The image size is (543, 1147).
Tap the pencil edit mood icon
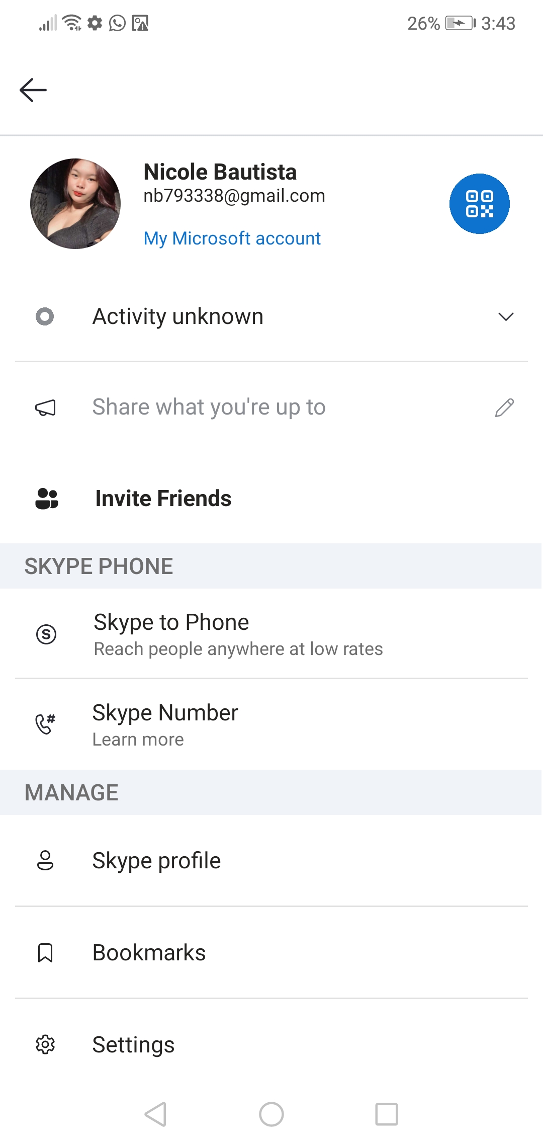(504, 407)
